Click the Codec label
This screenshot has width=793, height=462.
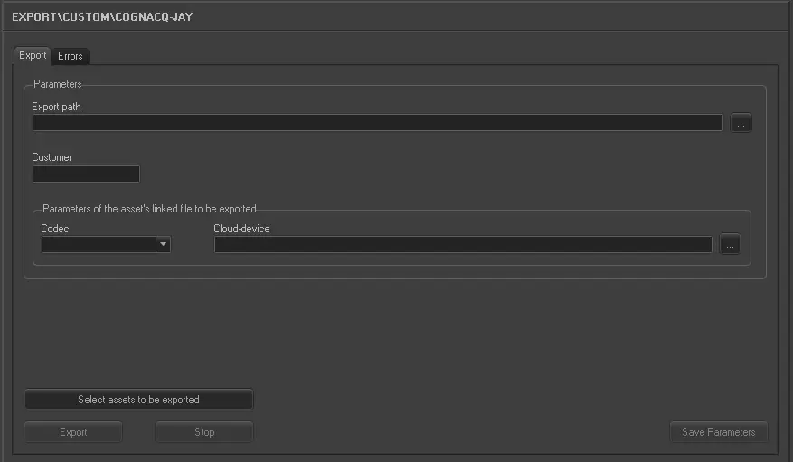coord(55,229)
